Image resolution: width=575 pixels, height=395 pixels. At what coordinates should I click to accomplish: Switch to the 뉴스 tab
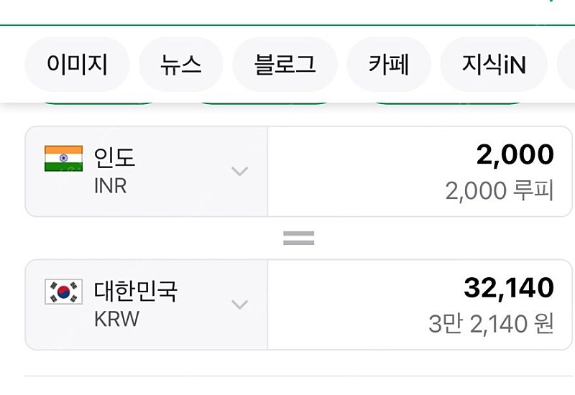tap(181, 65)
